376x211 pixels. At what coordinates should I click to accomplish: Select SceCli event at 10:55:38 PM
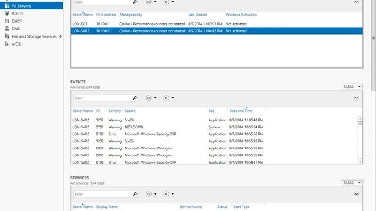coord(214,141)
